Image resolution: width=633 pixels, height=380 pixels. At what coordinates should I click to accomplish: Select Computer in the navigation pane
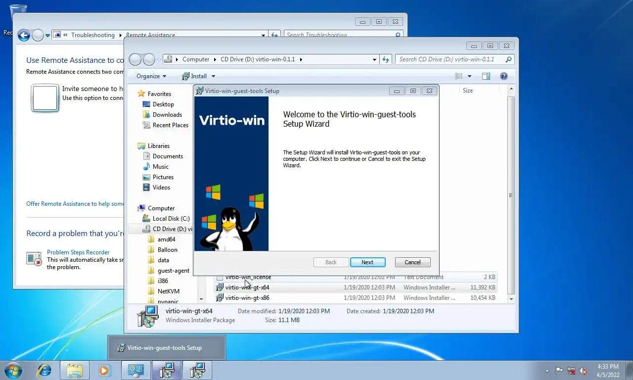pyautogui.click(x=161, y=208)
